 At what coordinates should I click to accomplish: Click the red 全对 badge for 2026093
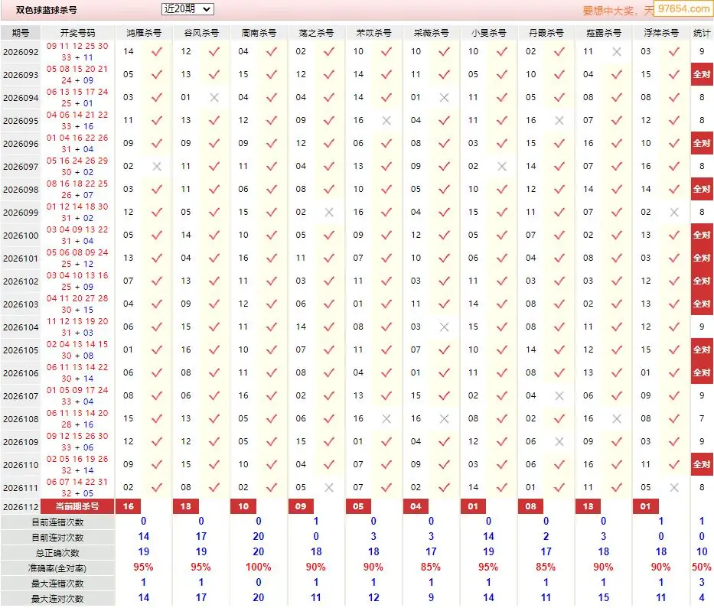702,74
